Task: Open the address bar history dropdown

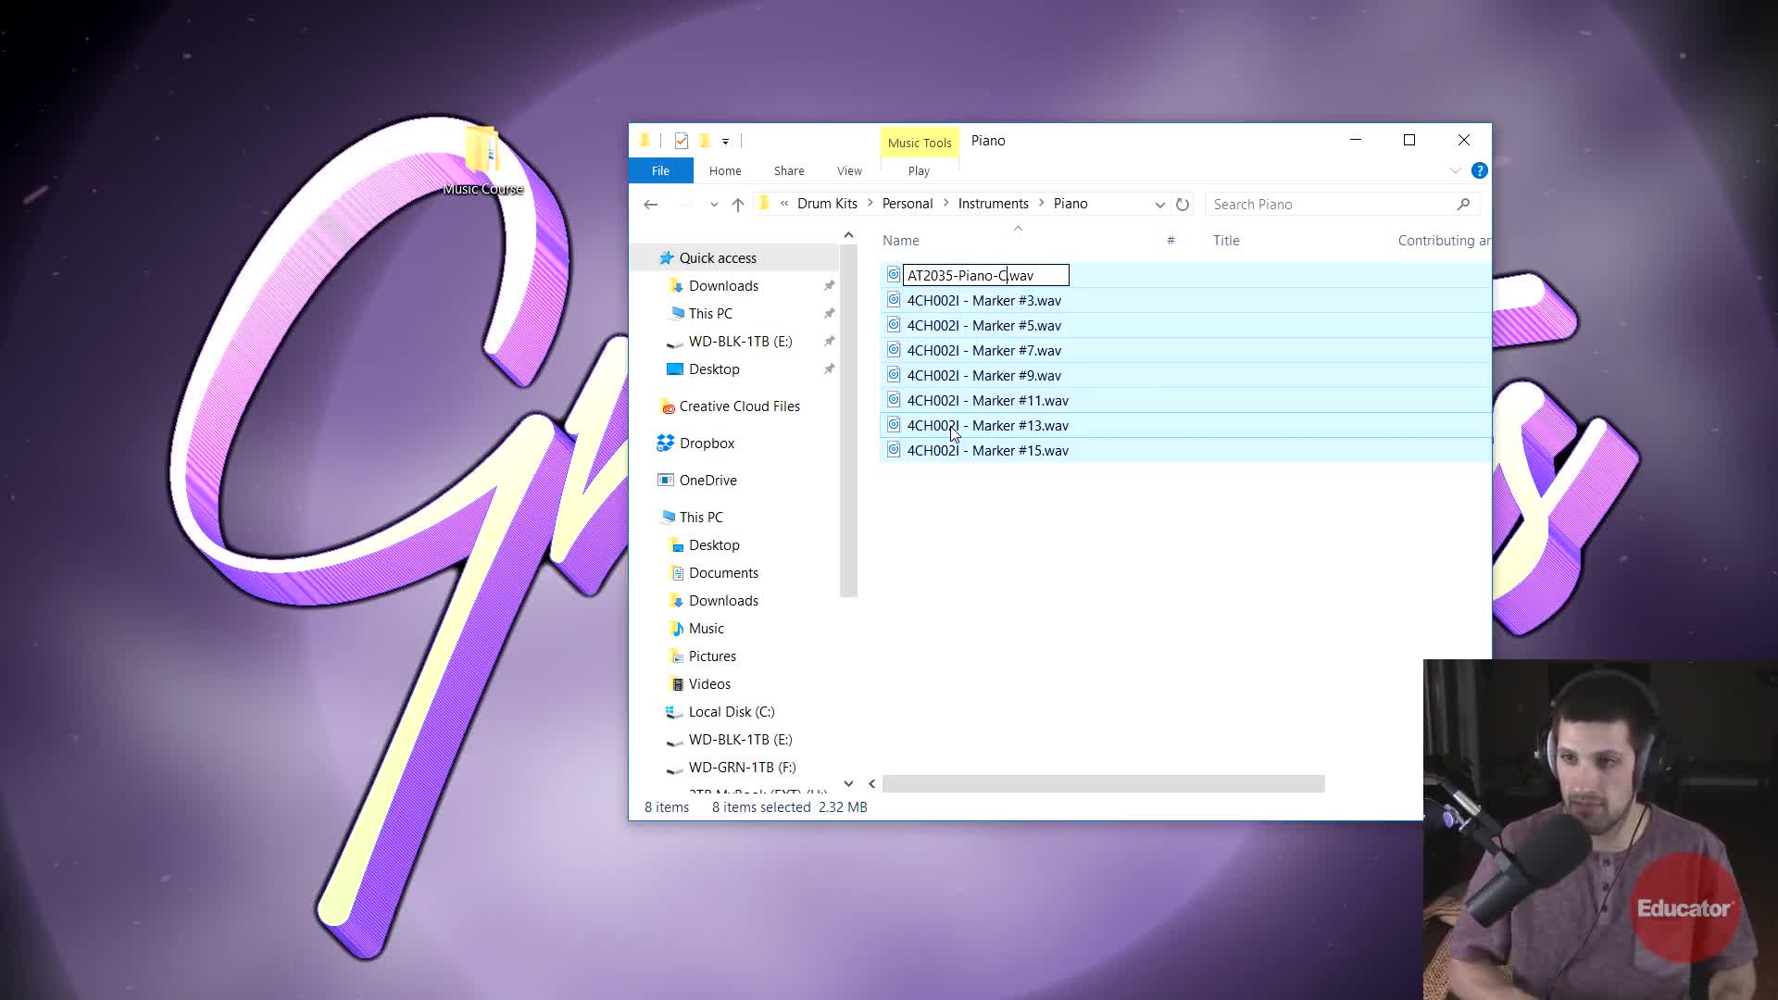Action: point(1159,205)
